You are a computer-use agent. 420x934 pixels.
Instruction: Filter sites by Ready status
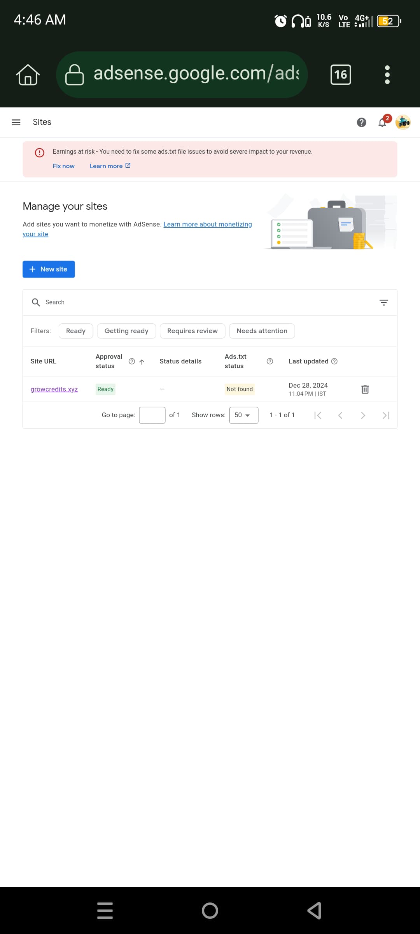(76, 331)
